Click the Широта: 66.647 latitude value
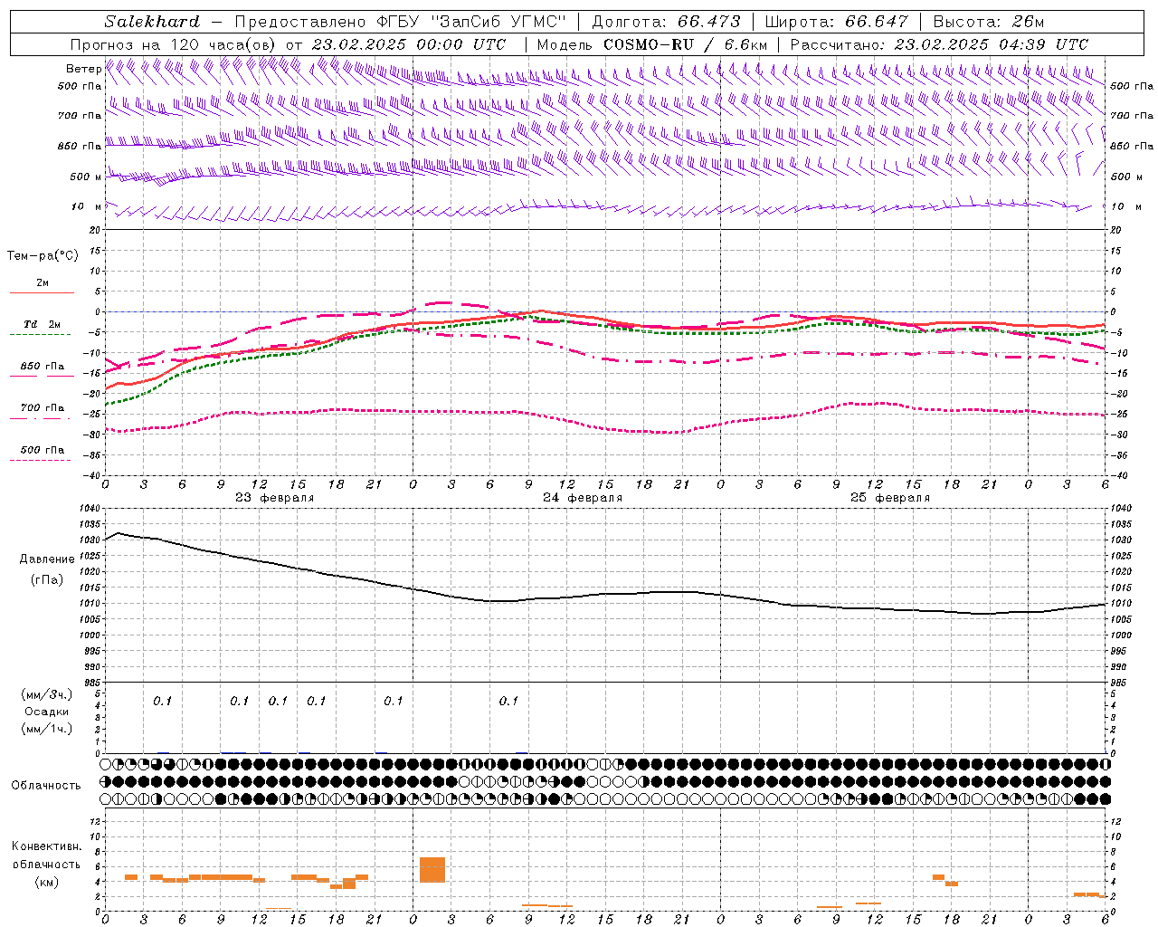Screen dimensions: 1158x927 pyautogui.click(x=836, y=22)
